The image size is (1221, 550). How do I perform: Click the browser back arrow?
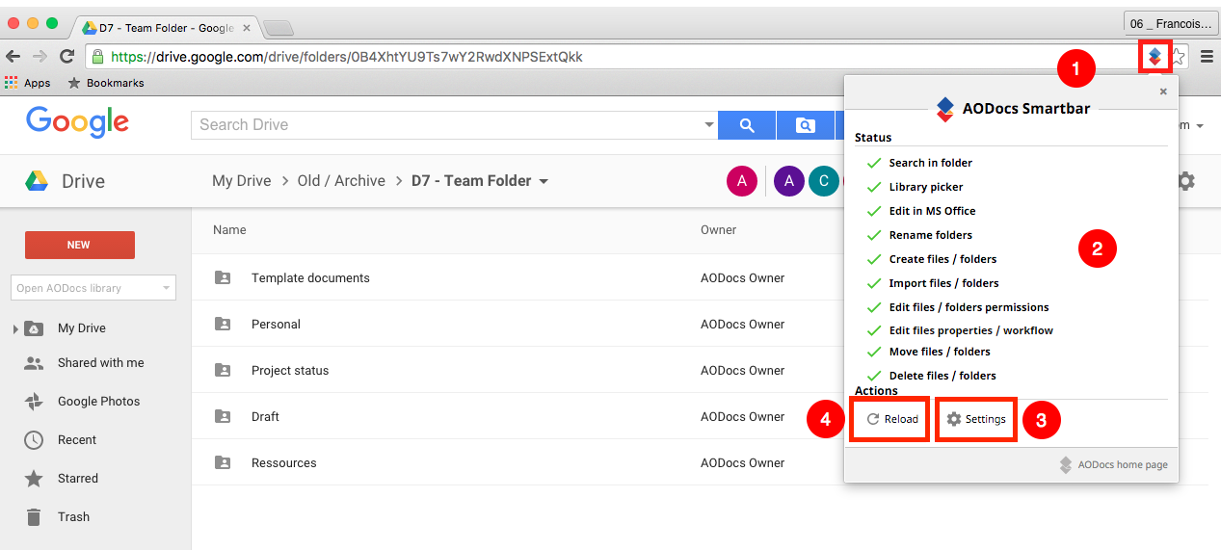tap(13, 57)
